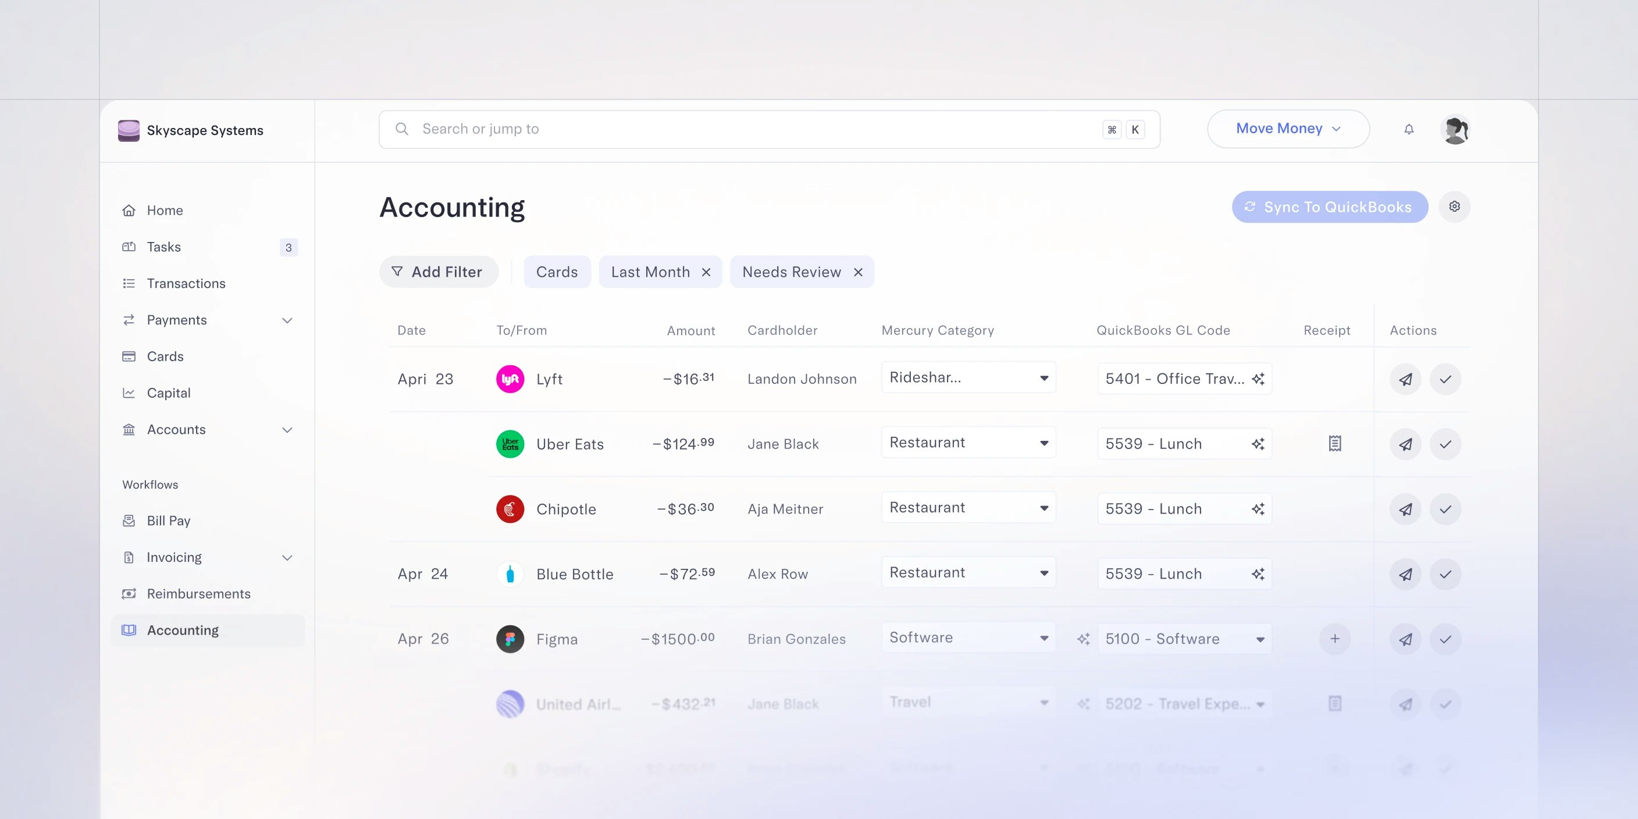Click the tasks count badge 3
The height and width of the screenshot is (819, 1638).
tap(289, 247)
